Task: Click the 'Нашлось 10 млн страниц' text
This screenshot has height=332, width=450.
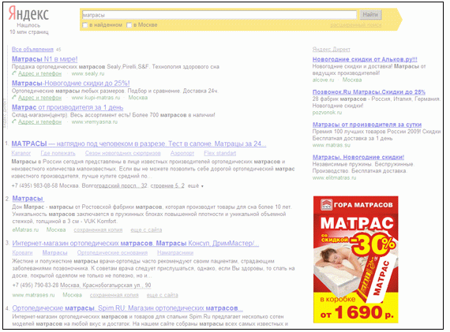Action: tap(29, 28)
